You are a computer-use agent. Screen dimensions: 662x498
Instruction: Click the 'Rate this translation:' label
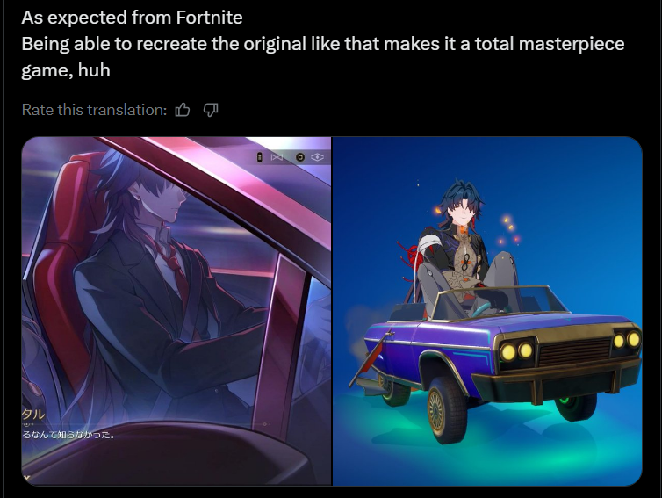coord(94,110)
